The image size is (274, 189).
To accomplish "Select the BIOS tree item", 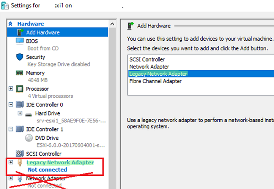I will tap(32, 41).
